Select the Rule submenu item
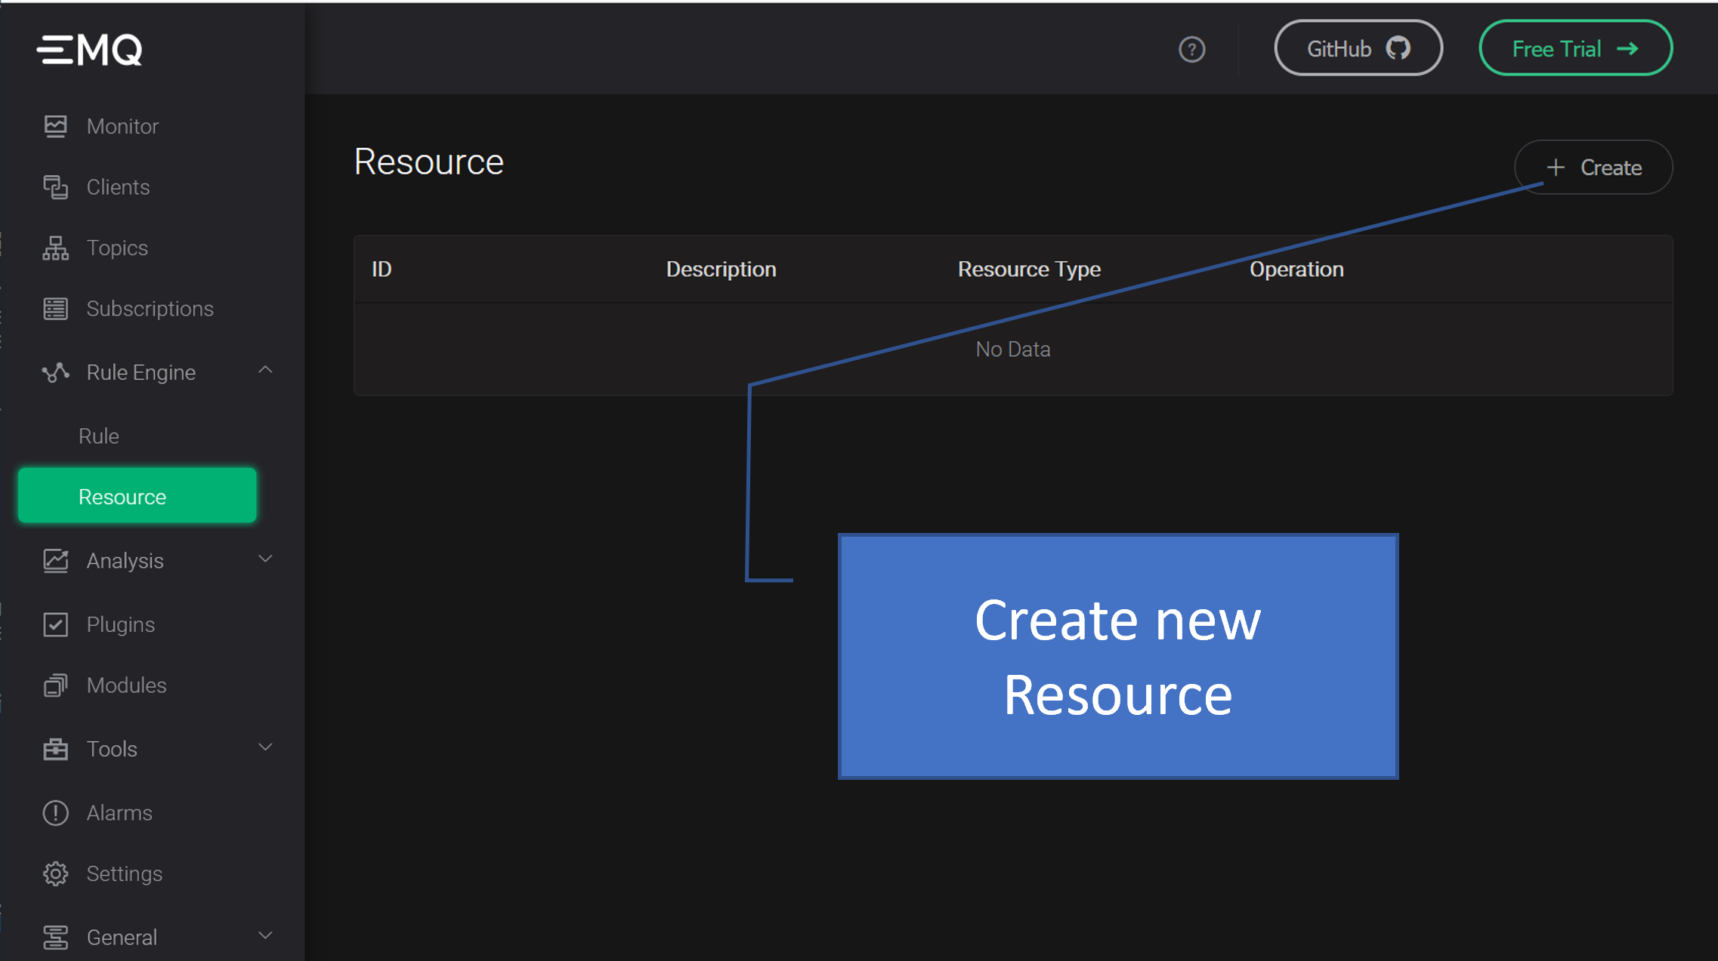1718x961 pixels. pos(99,436)
